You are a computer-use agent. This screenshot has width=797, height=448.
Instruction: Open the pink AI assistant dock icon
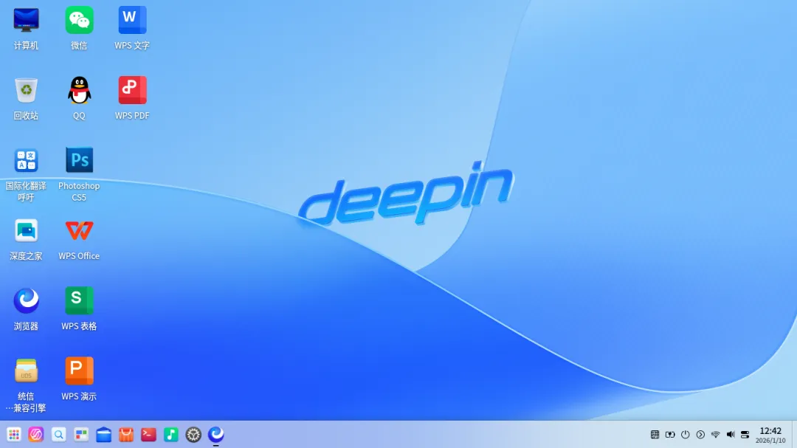tap(36, 434)
